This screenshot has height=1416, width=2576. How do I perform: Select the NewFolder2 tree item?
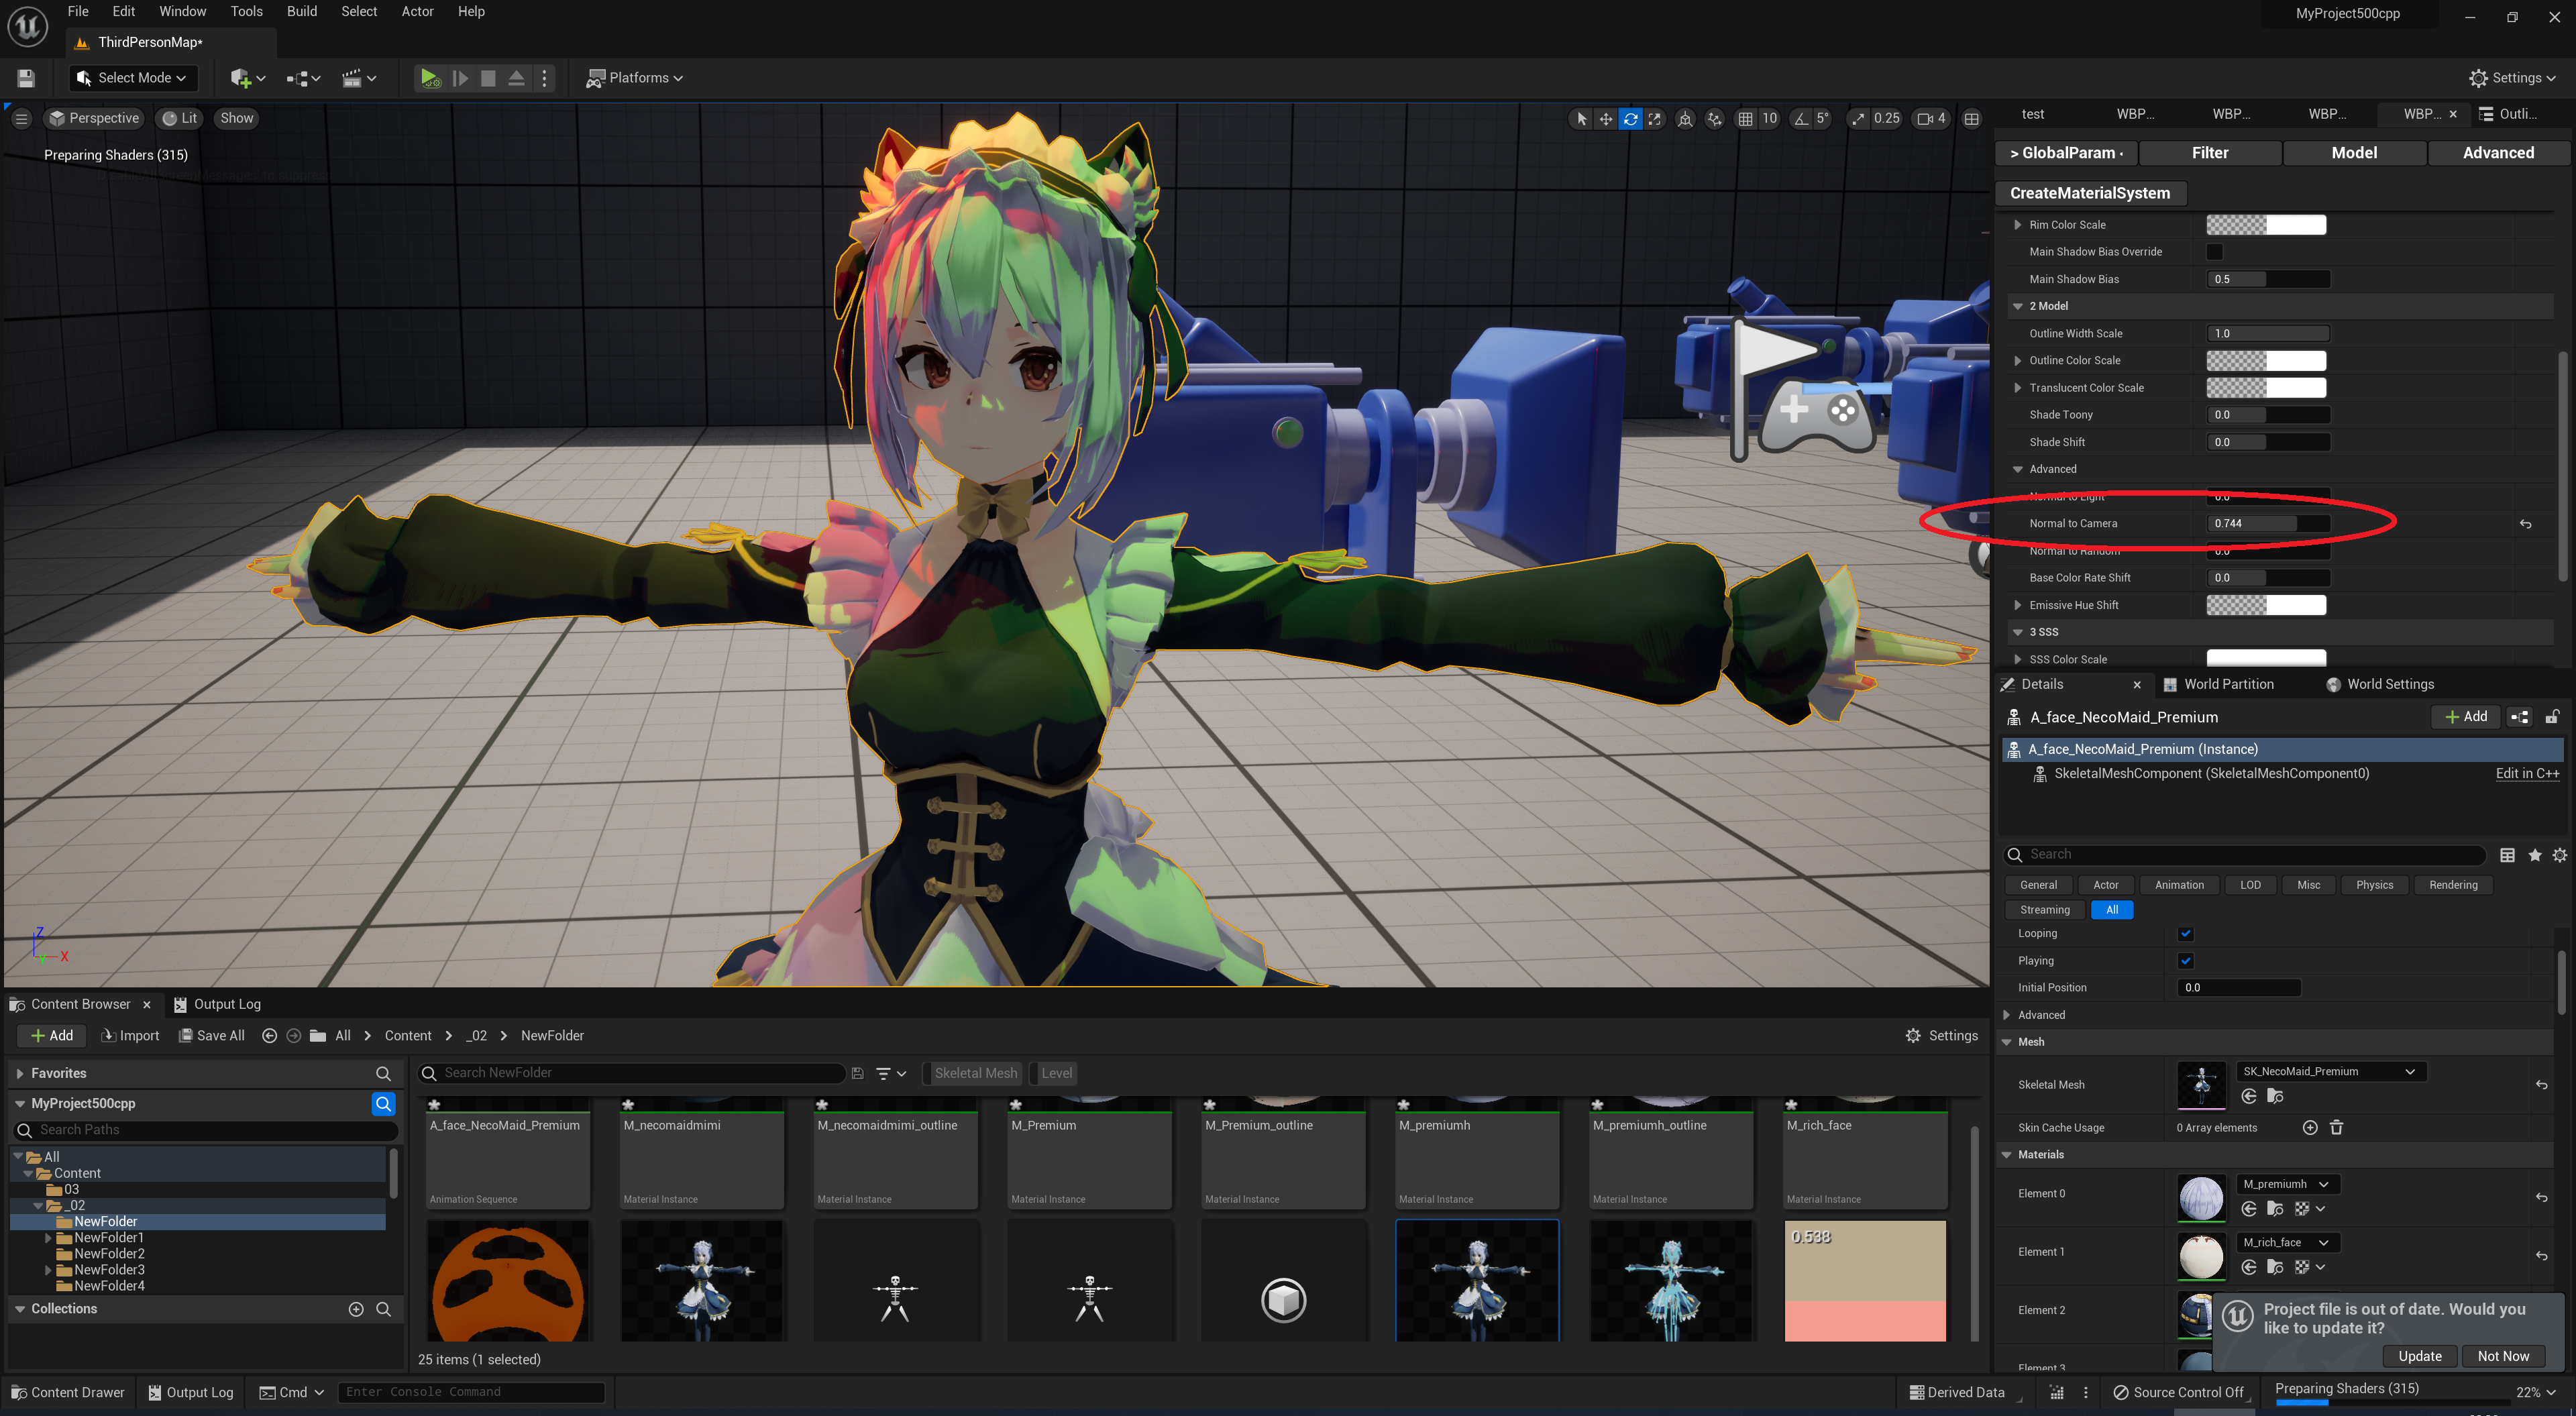109,1254
